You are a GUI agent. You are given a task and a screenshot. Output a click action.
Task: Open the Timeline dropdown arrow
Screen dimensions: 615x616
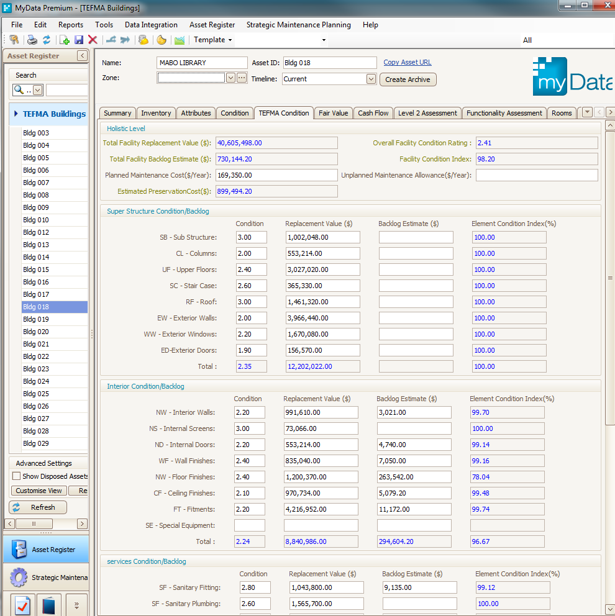(371, 79)
